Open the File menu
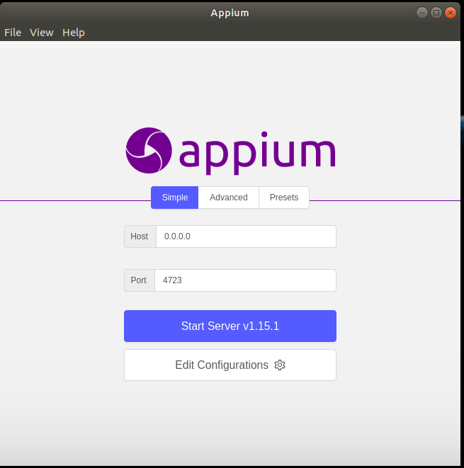The height and width of the screenshot is (468, 464). click(x=13, y=33)
